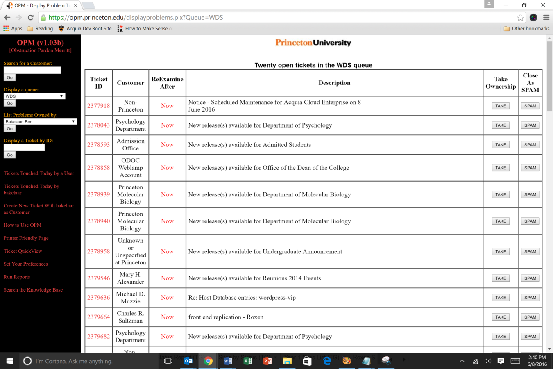
Task: Click the Search for a Customer field
Action: [x=32, y=70]
